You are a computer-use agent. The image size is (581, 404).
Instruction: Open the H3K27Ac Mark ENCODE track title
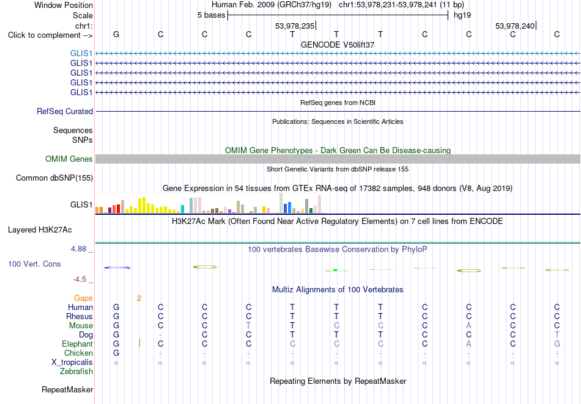pyautogui.click(x=338, y=222)
